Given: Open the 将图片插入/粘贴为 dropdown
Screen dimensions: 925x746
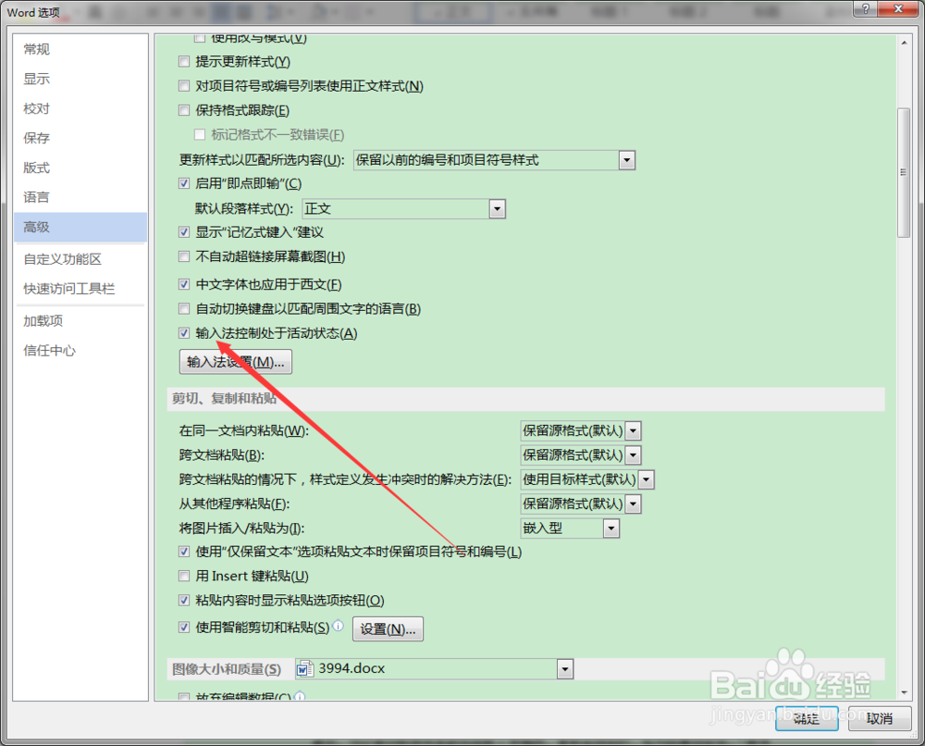Looking at the screenshot, I should (x=610, y=528).
